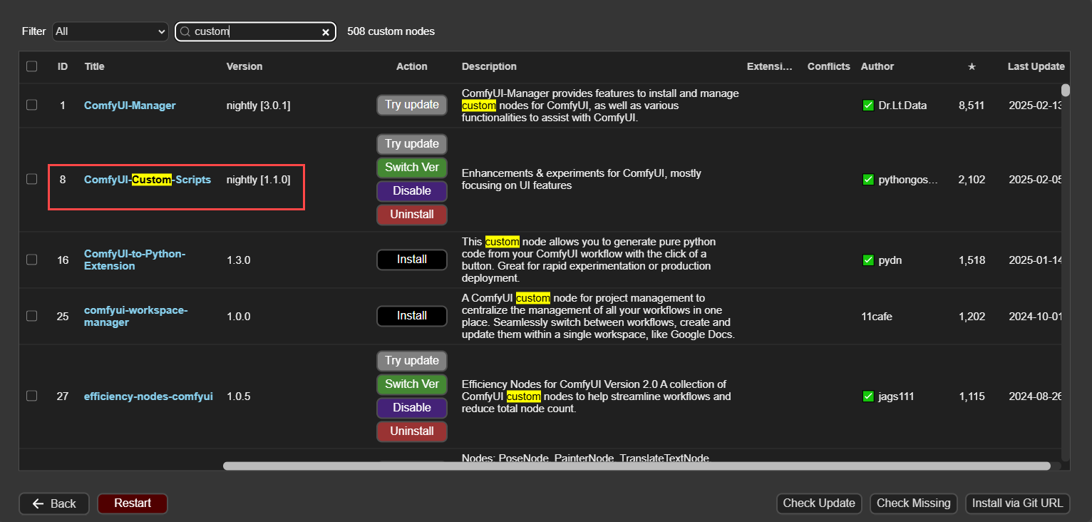The image size is (1092, 522).
Task: Clear the search field with the X icon
Action: (x=326, y=32)
